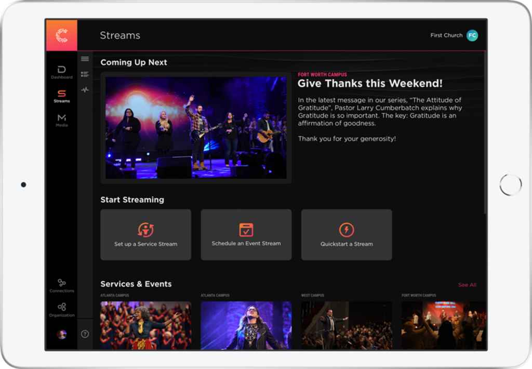Click the FC account avatar
This screenshot has height=369, width=532.
472,35
